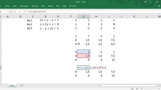The width and height of the screenshot is (161, 90).
Task: Select column L header
Action: pyautogui.click(x=147, y=16)
